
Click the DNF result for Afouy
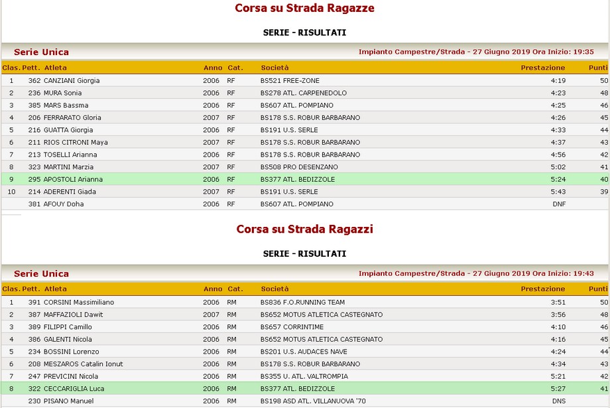click(x=559, y=204)
